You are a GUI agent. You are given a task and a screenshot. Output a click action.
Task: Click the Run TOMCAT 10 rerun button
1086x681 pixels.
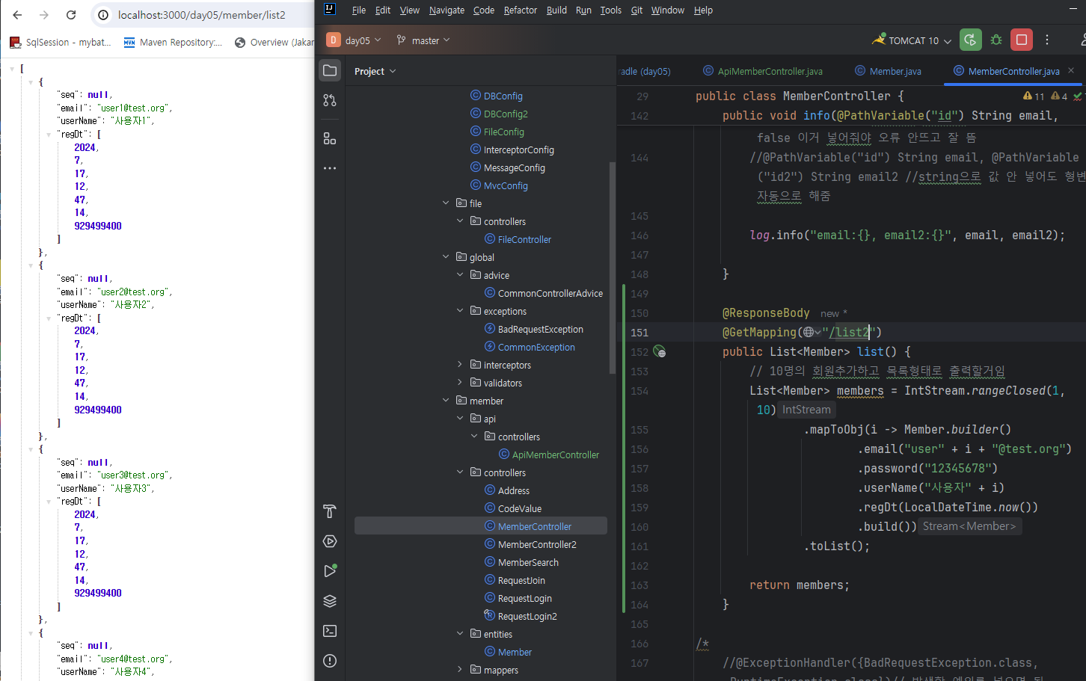(970, 40)
